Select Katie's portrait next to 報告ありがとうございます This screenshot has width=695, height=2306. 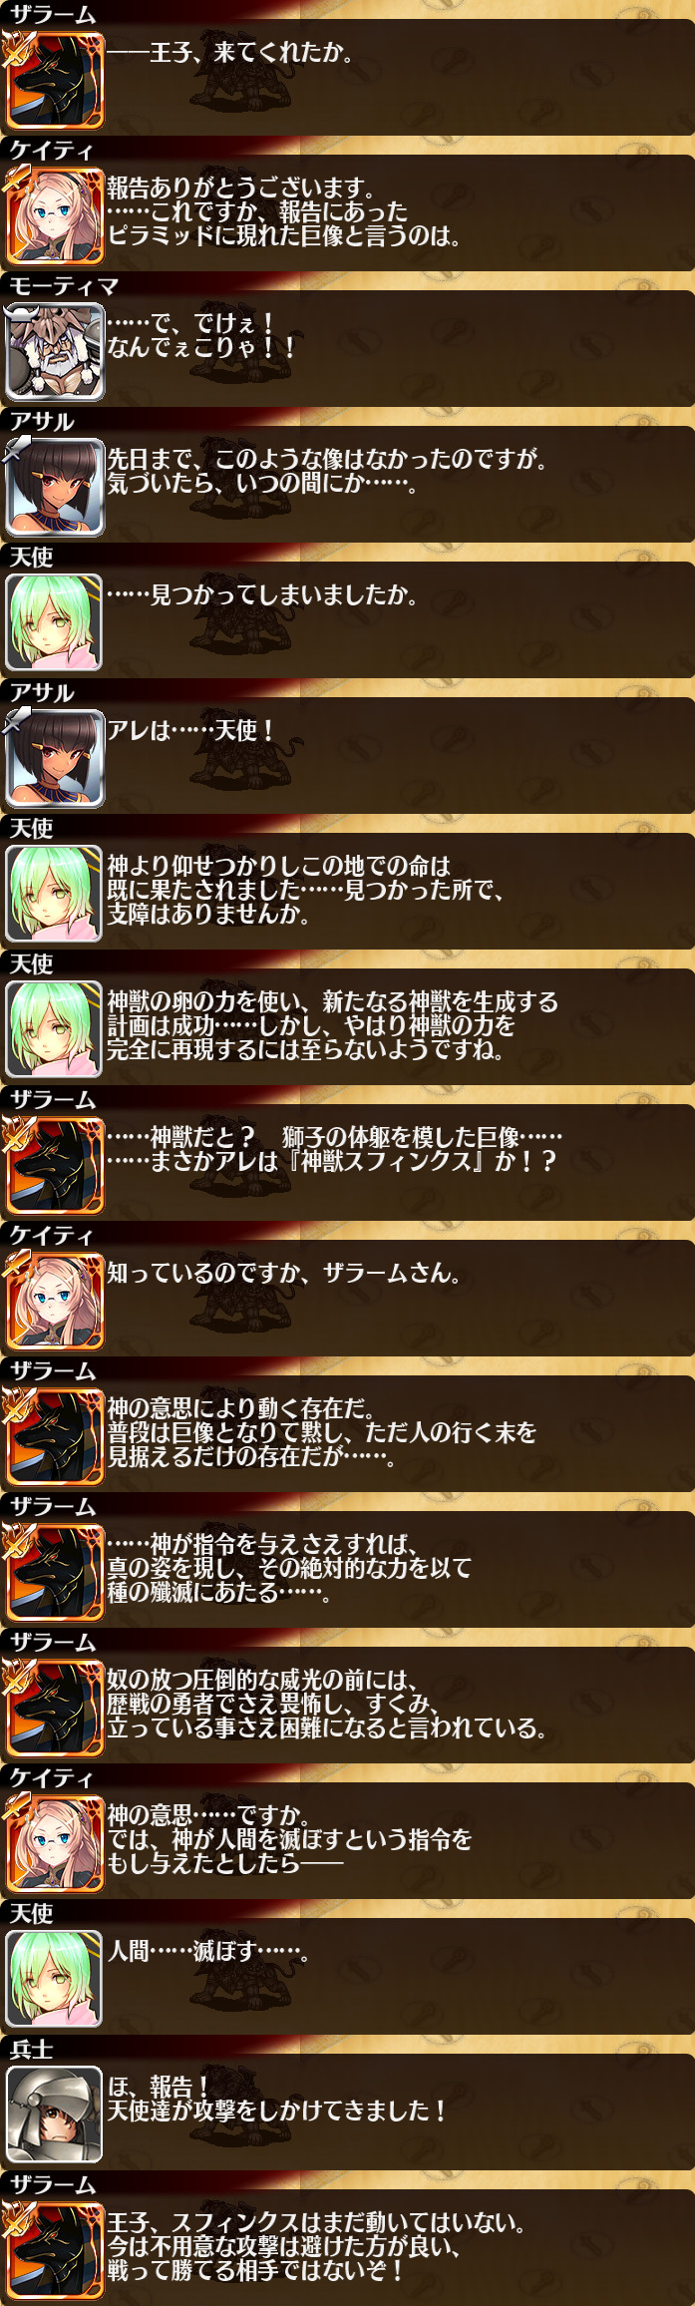pos(54,215)
